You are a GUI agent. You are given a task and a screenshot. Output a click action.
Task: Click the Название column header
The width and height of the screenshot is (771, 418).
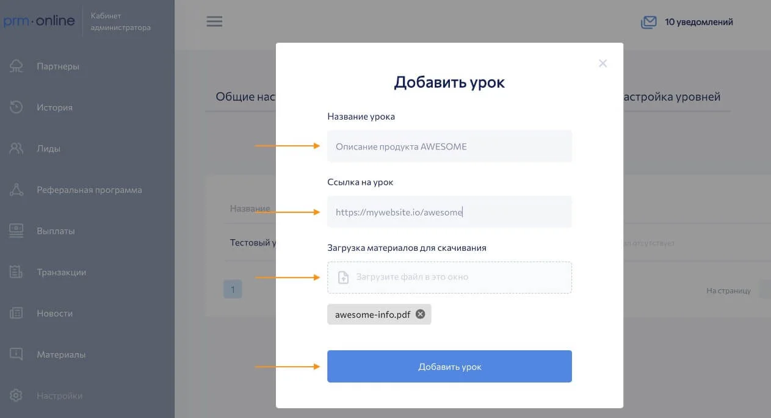click(x=250, y=209)
